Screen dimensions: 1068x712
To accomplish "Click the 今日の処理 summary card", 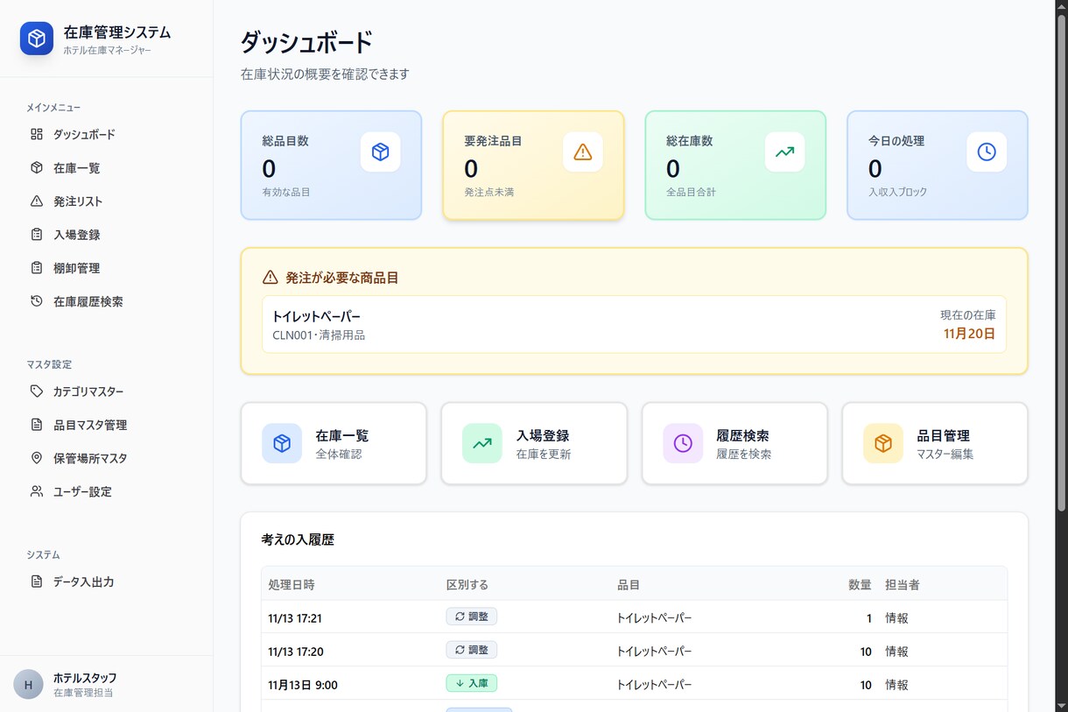I will click(x=938, y=165).
